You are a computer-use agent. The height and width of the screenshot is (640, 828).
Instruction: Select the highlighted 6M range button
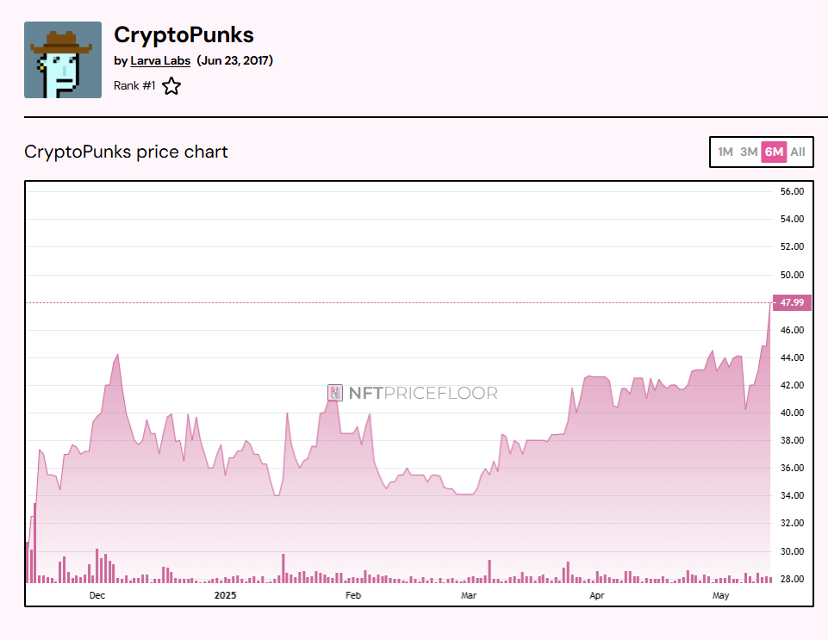click(774, 152)
